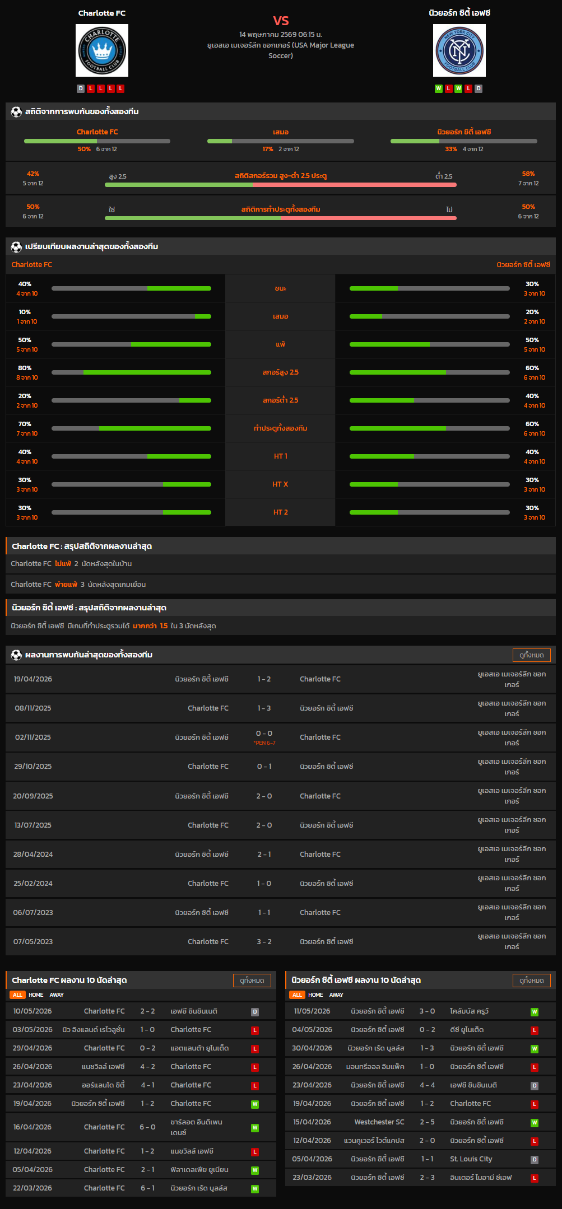Click soccer ball icon beside latest meetings header

point(16,655)
